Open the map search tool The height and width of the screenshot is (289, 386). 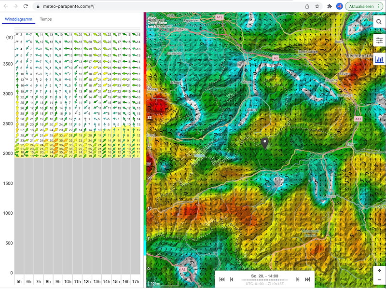click(379, 22)
